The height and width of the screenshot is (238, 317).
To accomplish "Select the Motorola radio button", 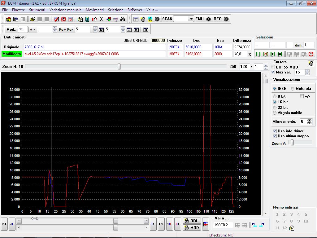I will pyautogui.click(x=292, y=89).
